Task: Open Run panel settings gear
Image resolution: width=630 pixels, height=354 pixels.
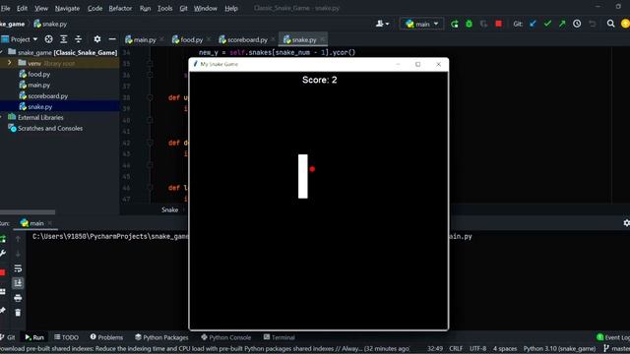Action: pos(626,223)
